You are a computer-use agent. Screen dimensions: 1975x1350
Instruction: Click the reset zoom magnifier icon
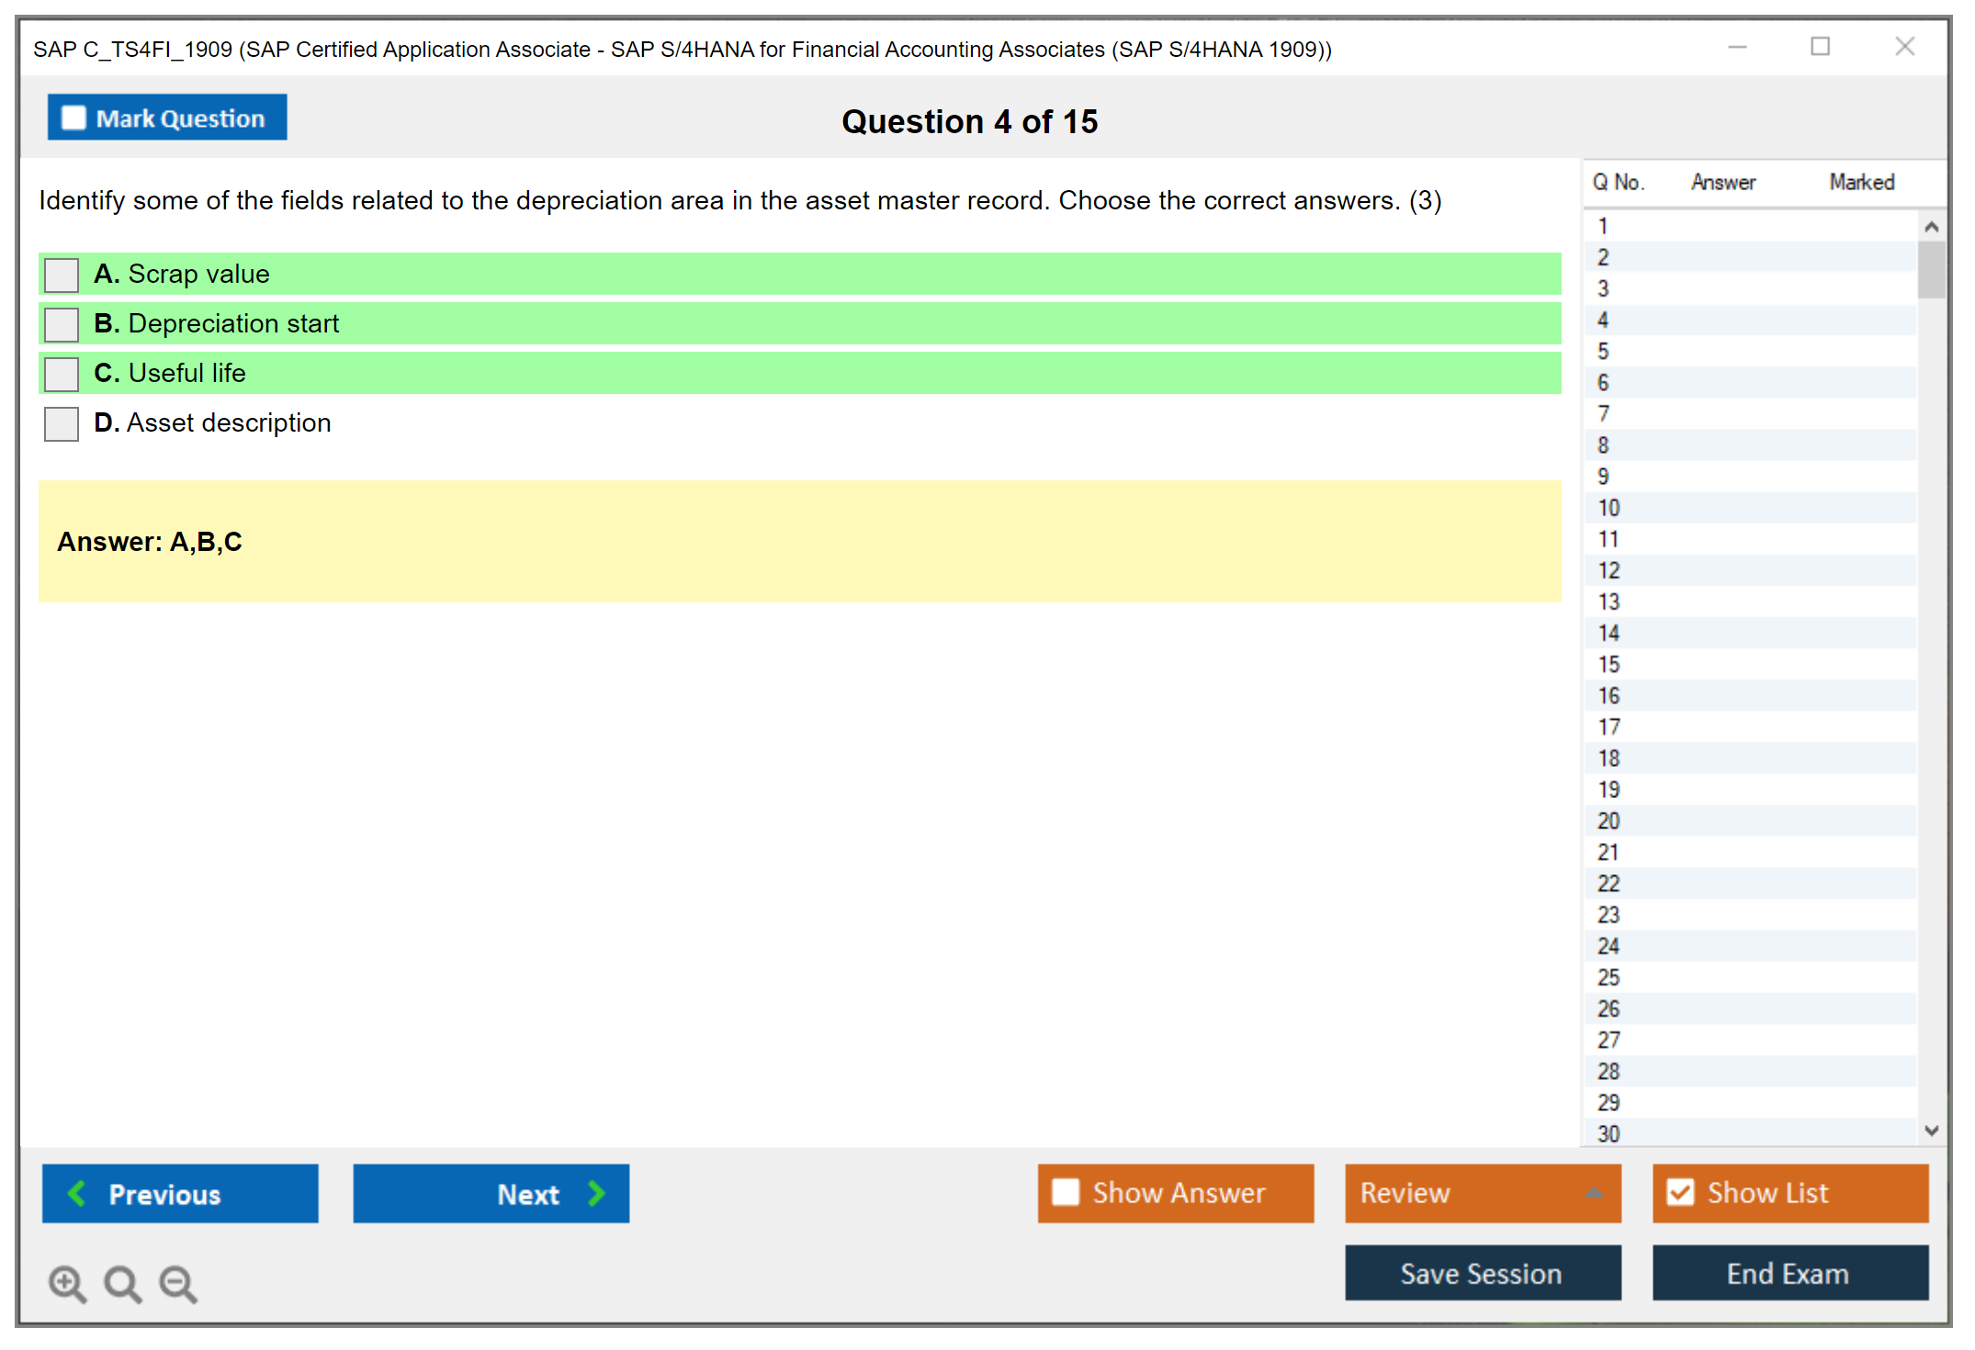122,1283
